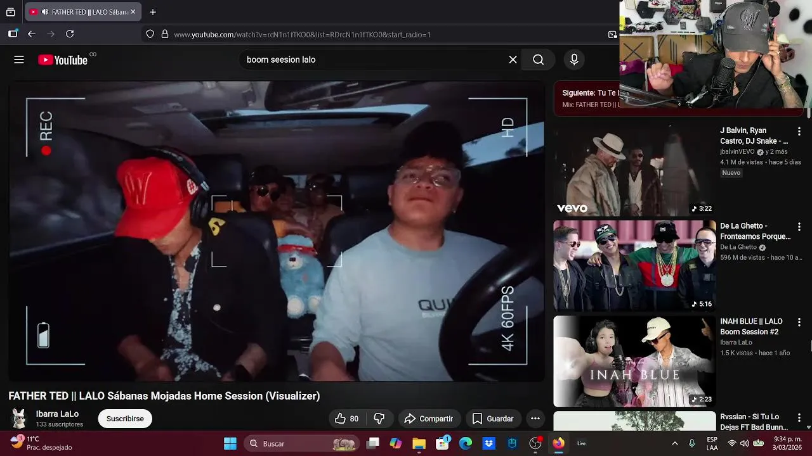Open the tracking protection shield icon
This screenshot has width=812, height=456.
(x=150, y=34)
